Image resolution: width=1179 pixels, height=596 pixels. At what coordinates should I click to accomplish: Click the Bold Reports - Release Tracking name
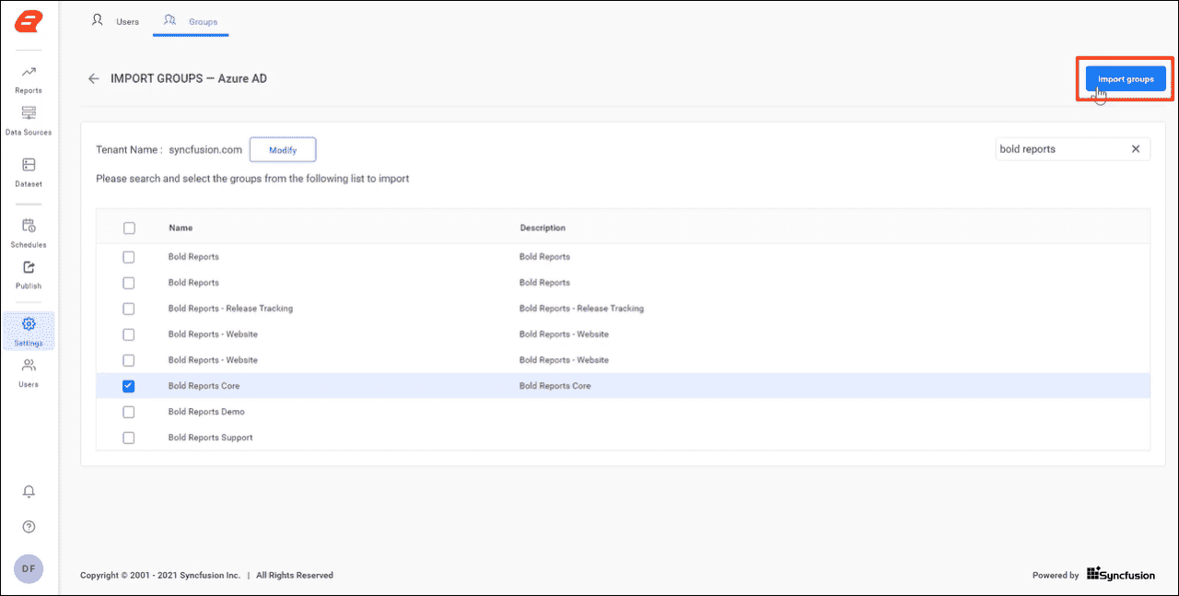pos(230,309)
